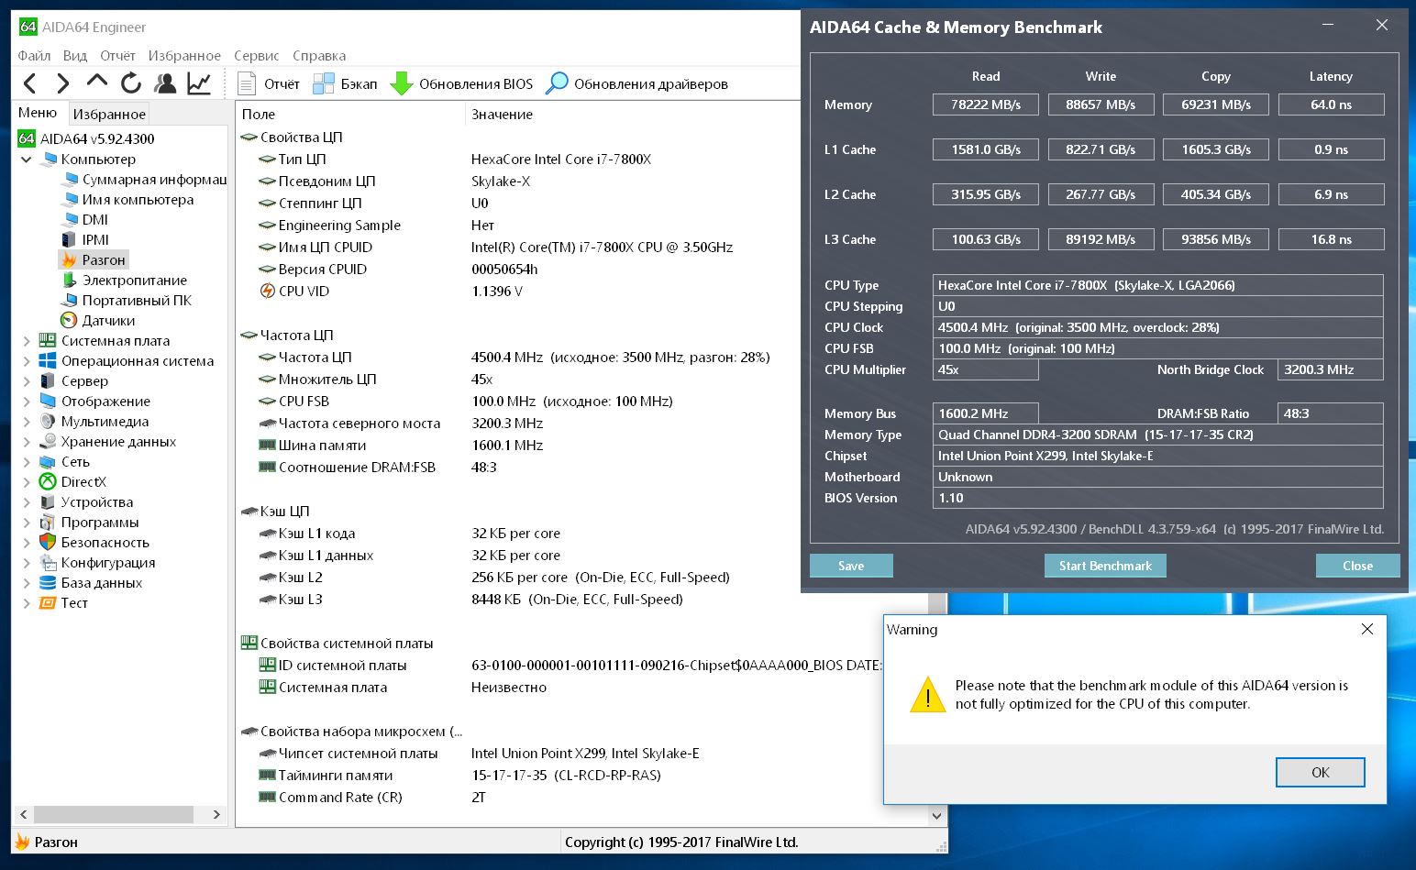Go up one level with Up arrow
The height and width of the screenshot is (870, 1416).
[x=96, y=83]
